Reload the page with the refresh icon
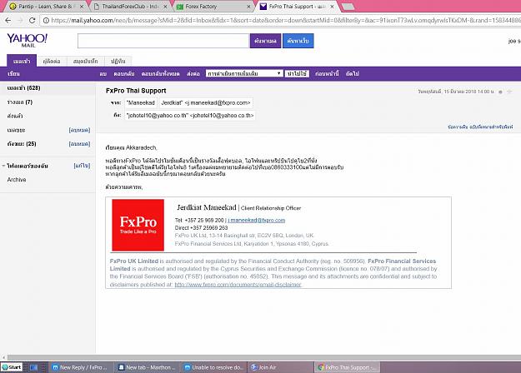The height and width of the screenshot is (373, 521). (x=32, y=20)
